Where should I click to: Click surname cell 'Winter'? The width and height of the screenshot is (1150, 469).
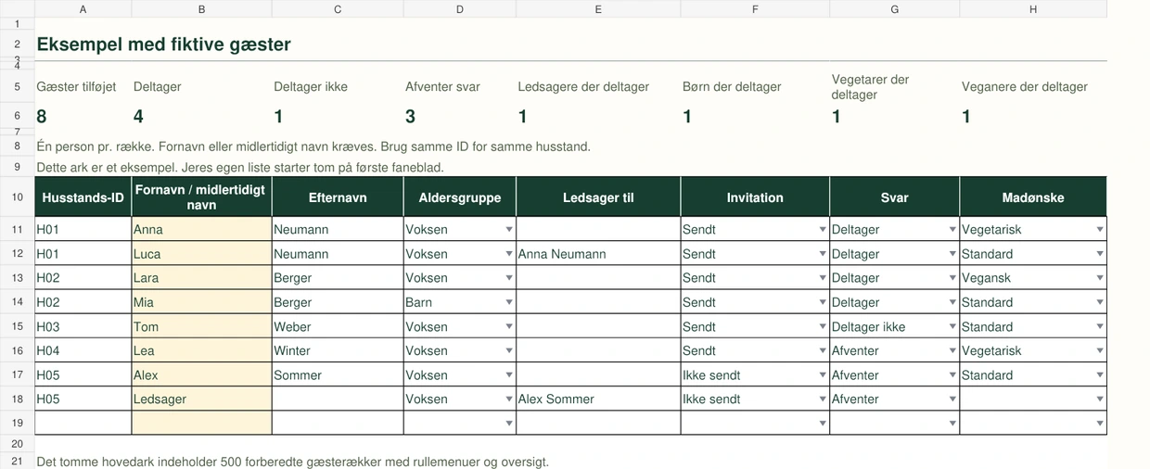pyautogui.click(x=338, y=351)
